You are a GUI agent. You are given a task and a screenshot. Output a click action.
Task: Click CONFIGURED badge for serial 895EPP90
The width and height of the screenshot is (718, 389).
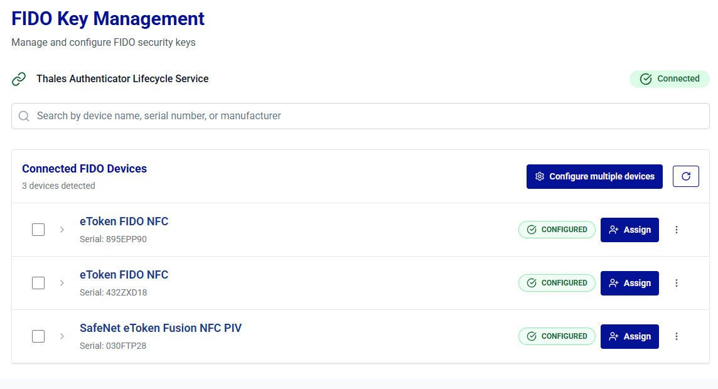(x=557, y=230)
